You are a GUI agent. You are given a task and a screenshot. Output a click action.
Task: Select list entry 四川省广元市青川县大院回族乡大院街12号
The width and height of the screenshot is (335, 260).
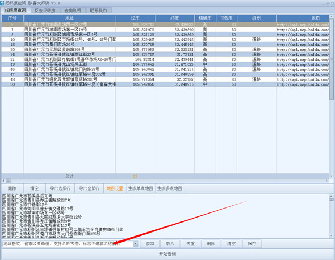point(42,217)
